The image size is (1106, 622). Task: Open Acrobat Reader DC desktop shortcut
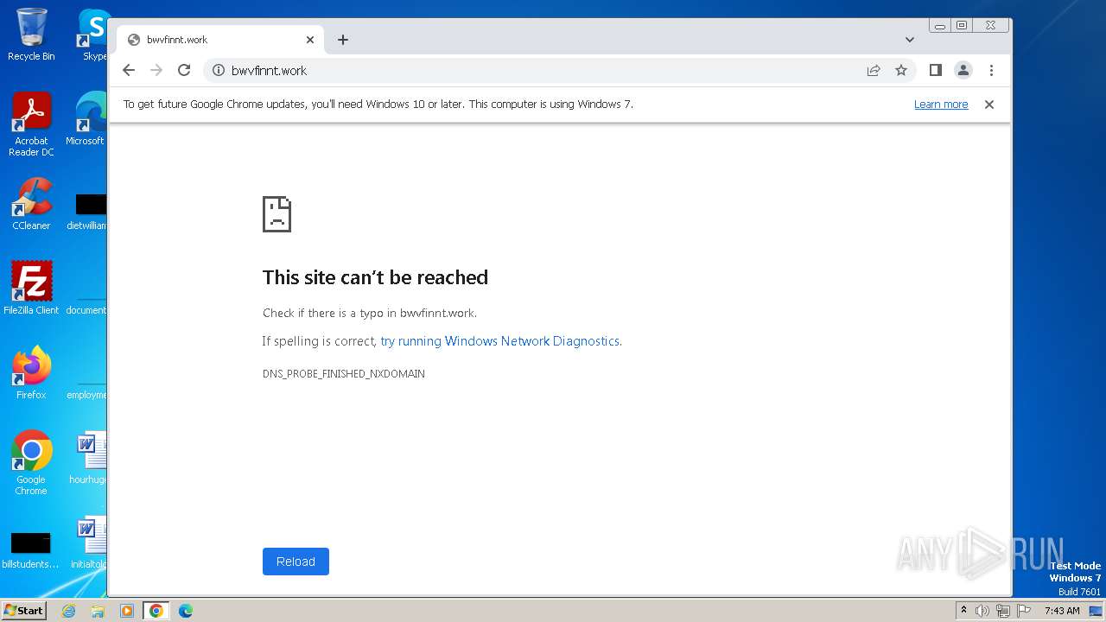[x=31, y=124]
